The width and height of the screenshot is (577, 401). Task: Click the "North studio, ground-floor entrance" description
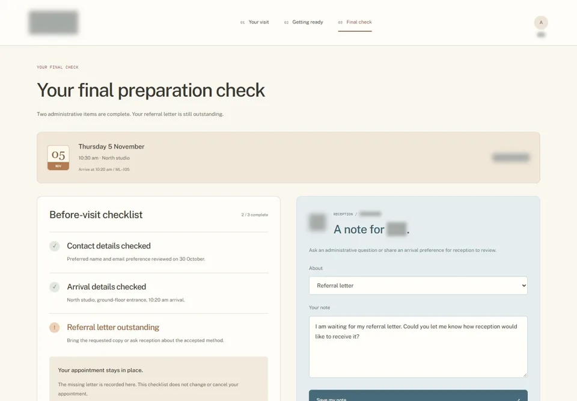[x=126, y=300]
